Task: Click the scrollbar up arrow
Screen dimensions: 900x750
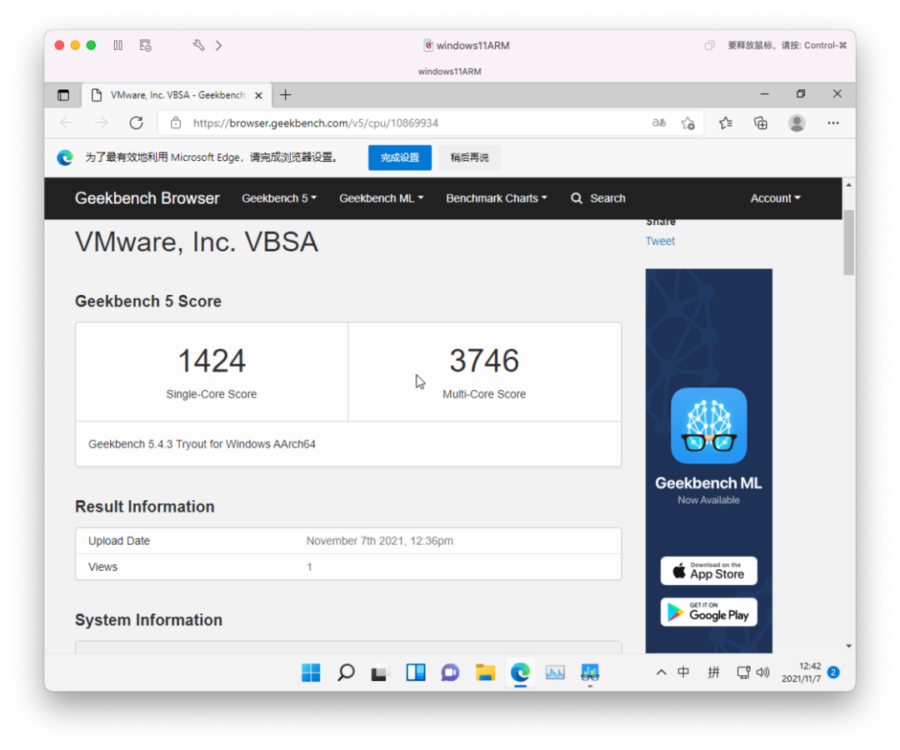Action: (849, 185)
